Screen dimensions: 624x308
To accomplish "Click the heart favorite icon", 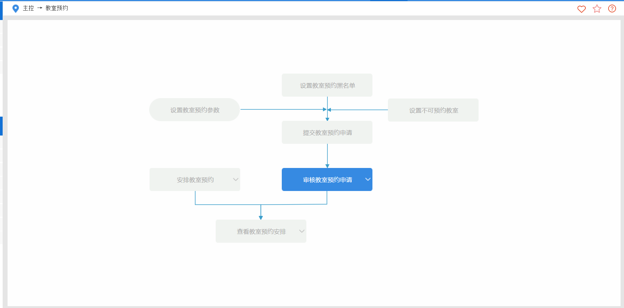I will pos(581,9).
